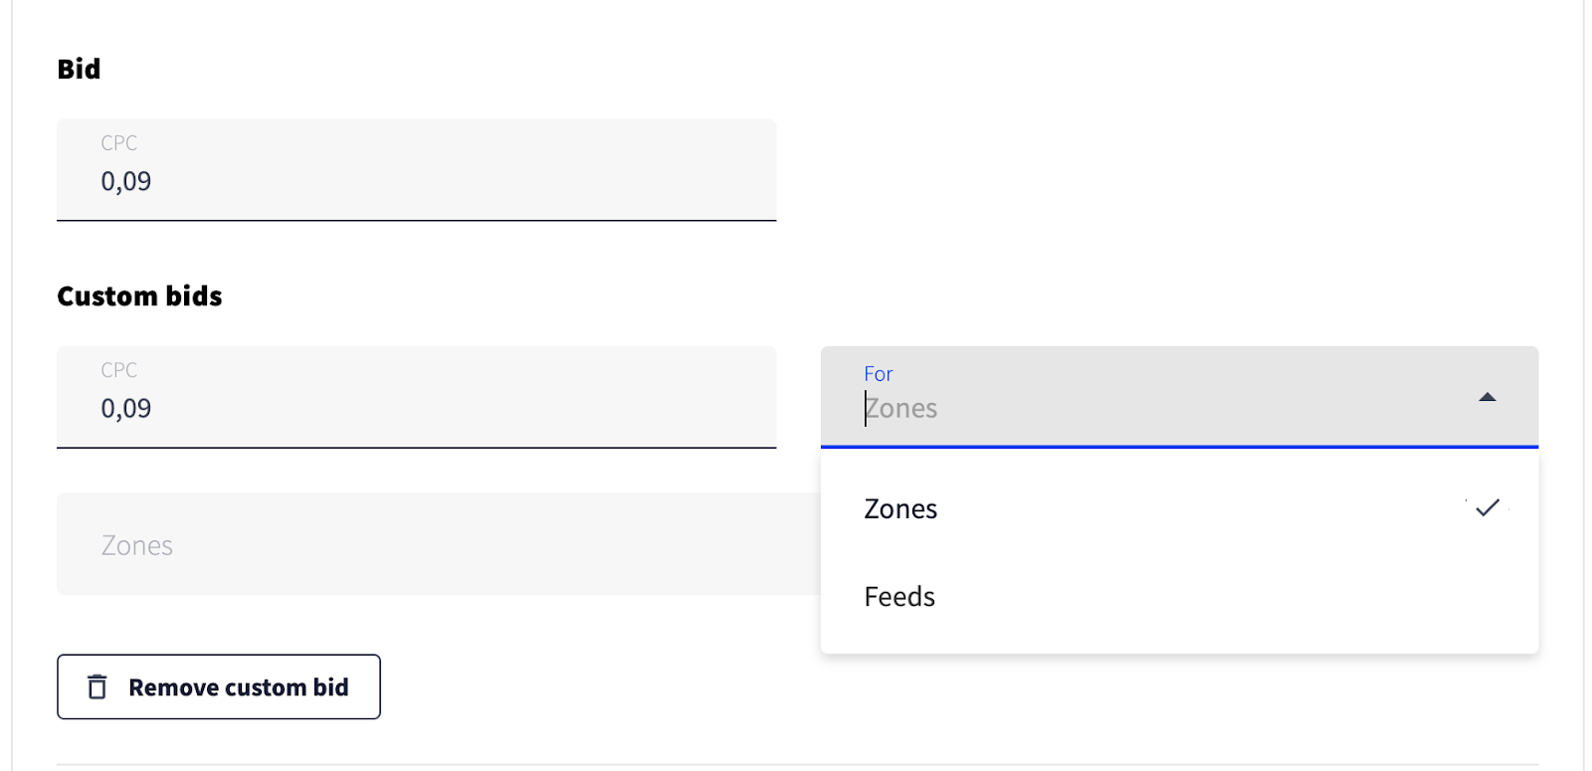Click the trash icon on Remove custom bid
The width and height of the screenshot is (1592, 771).
(98, 687)
